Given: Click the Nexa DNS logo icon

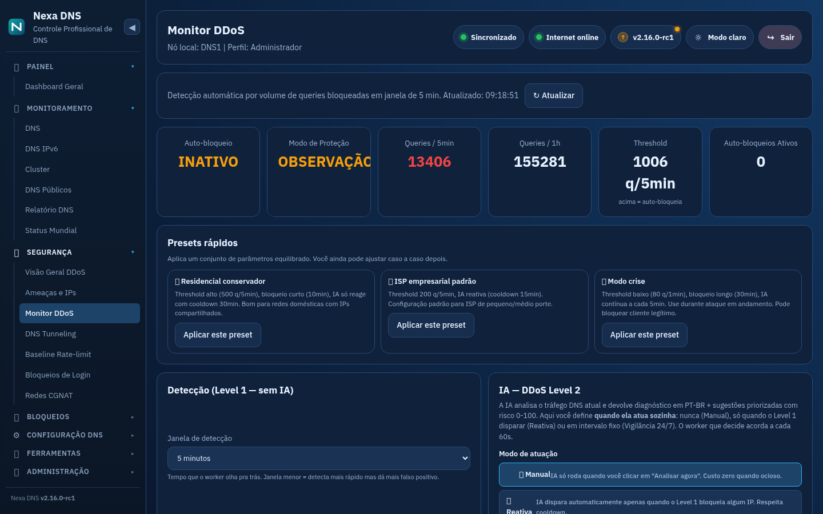Looking at the screenshot, I should click(x=17, y=27).
